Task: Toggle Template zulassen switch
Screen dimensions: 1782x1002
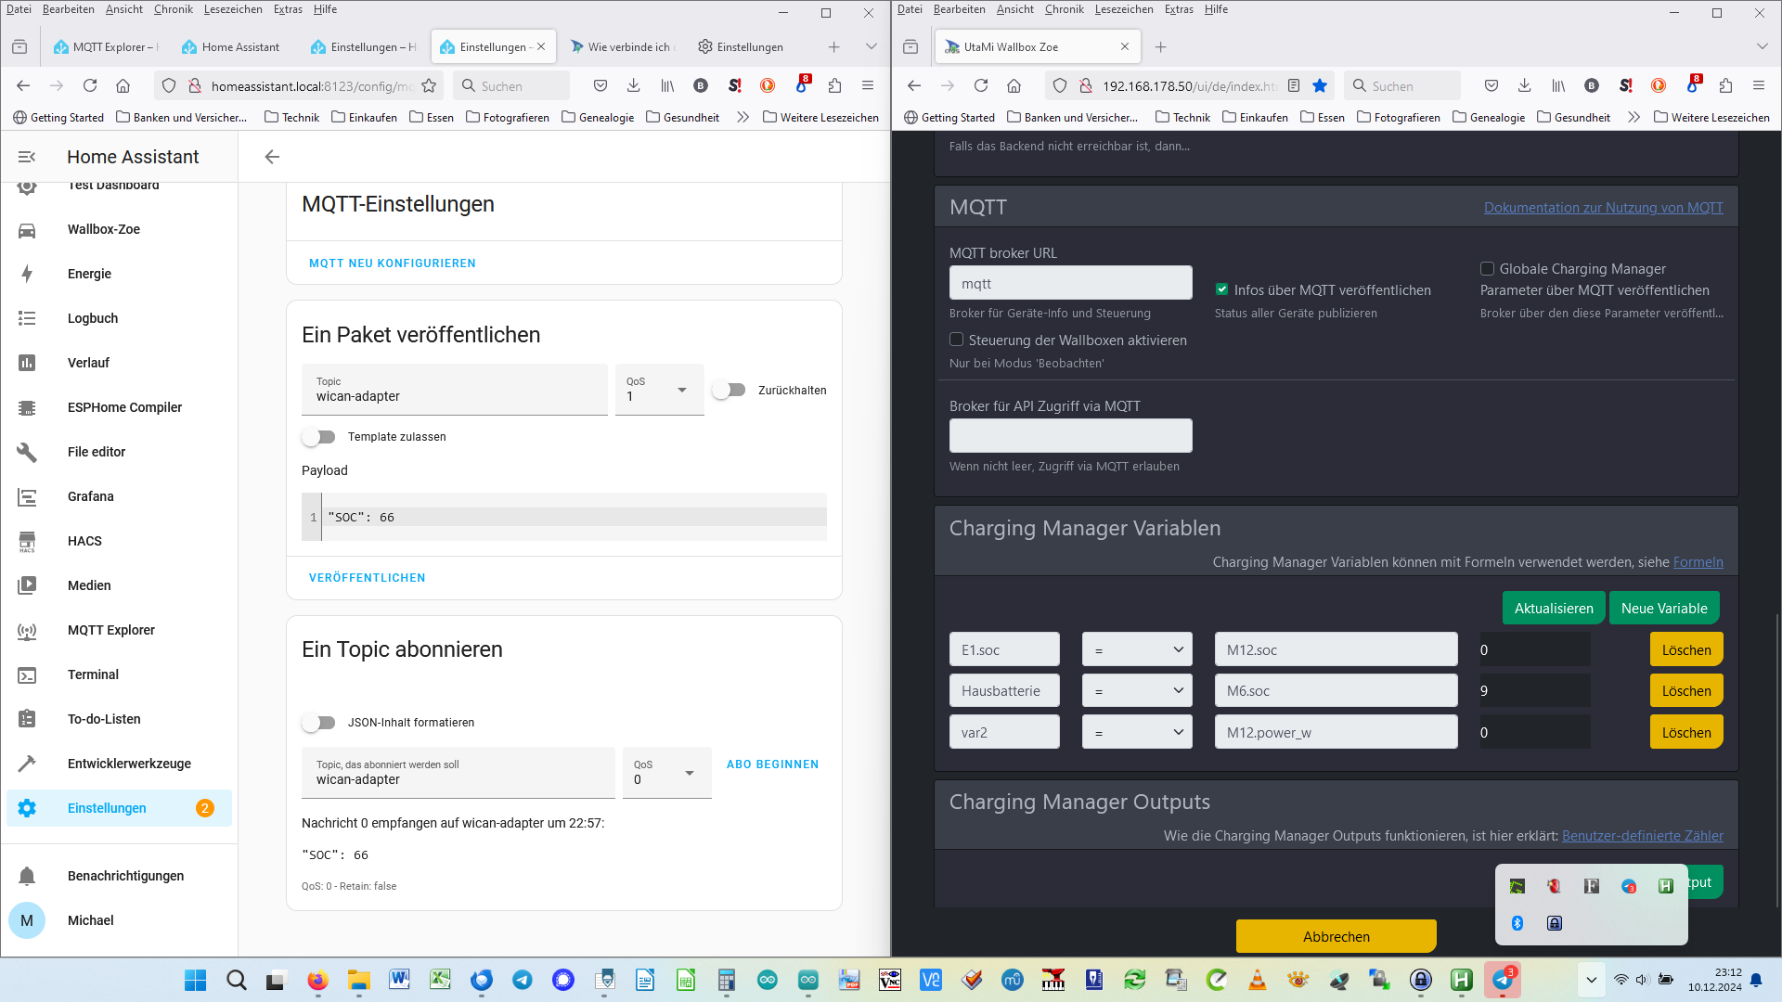Action: click(318, 437)
